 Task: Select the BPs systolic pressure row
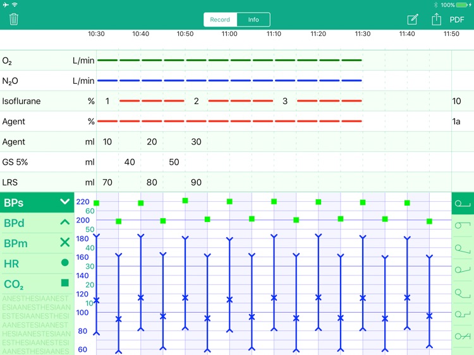pyautogui.click(x=37, y=202)
